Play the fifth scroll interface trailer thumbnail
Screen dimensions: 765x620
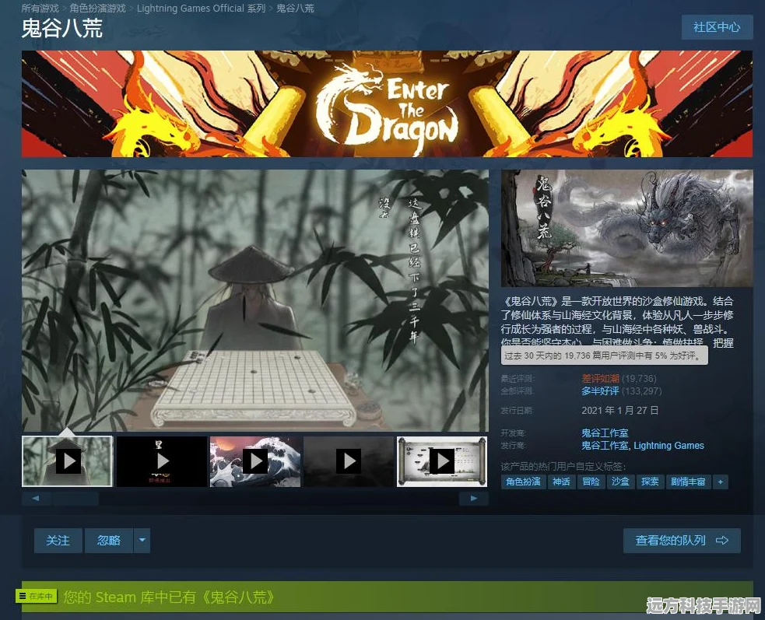pos(442,461)
